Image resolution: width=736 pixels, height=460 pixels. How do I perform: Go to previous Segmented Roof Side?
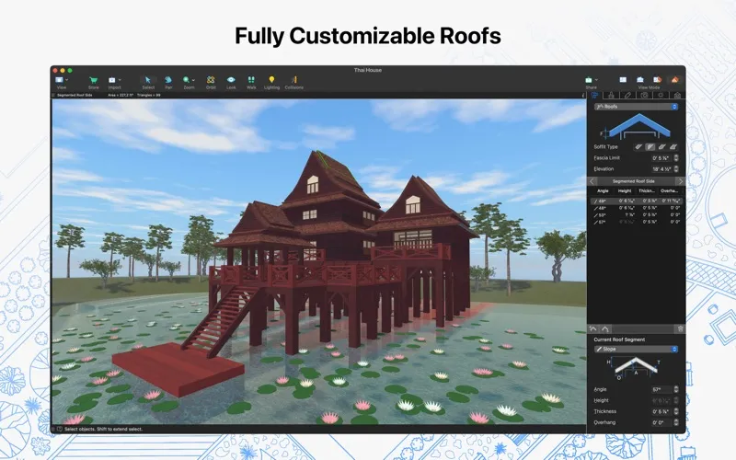coord(592,181)
